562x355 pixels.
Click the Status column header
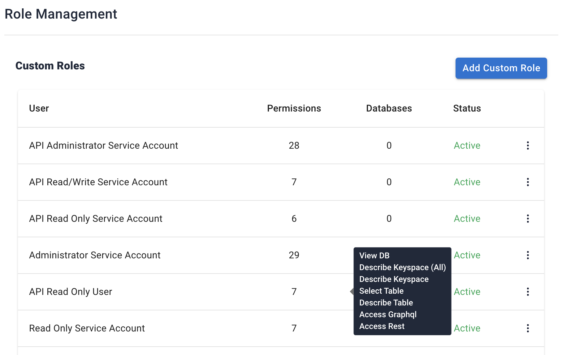click(467, 108)
